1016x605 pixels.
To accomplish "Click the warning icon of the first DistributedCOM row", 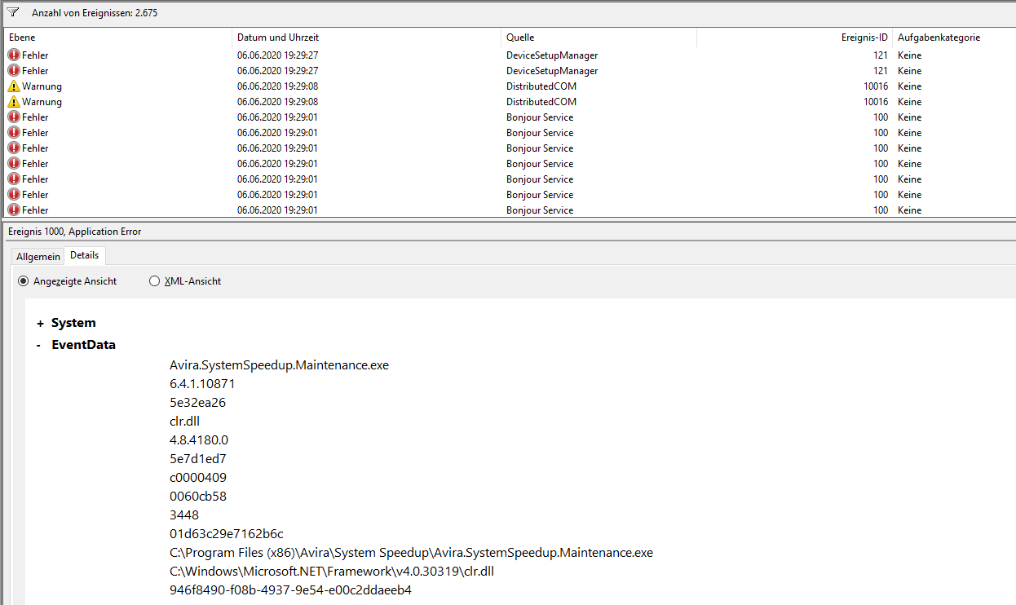I will (x=14, y=86).
